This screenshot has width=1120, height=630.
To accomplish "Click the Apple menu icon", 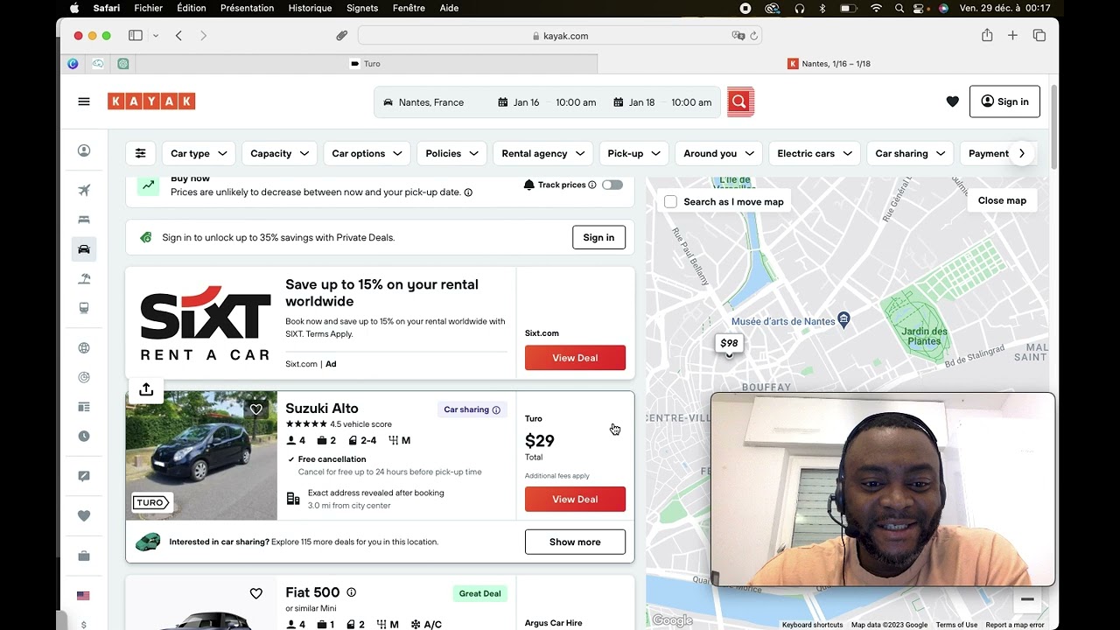I will tap(74, 8).
